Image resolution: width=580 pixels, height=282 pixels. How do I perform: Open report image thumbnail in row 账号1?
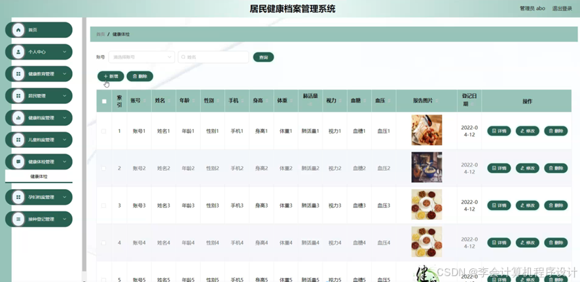pyautogui.click(x=427, y=130)
